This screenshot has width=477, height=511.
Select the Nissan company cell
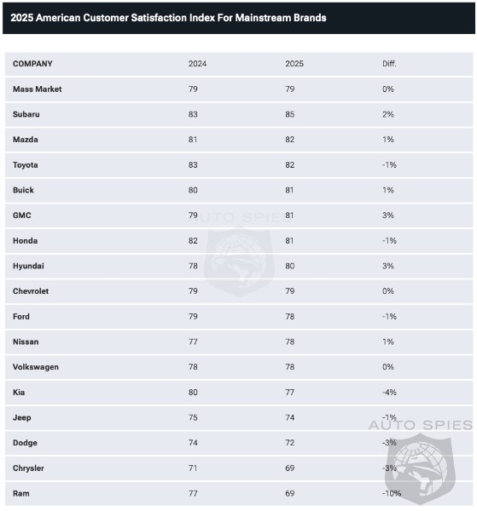pyautogui.click(x=26, y=342)
